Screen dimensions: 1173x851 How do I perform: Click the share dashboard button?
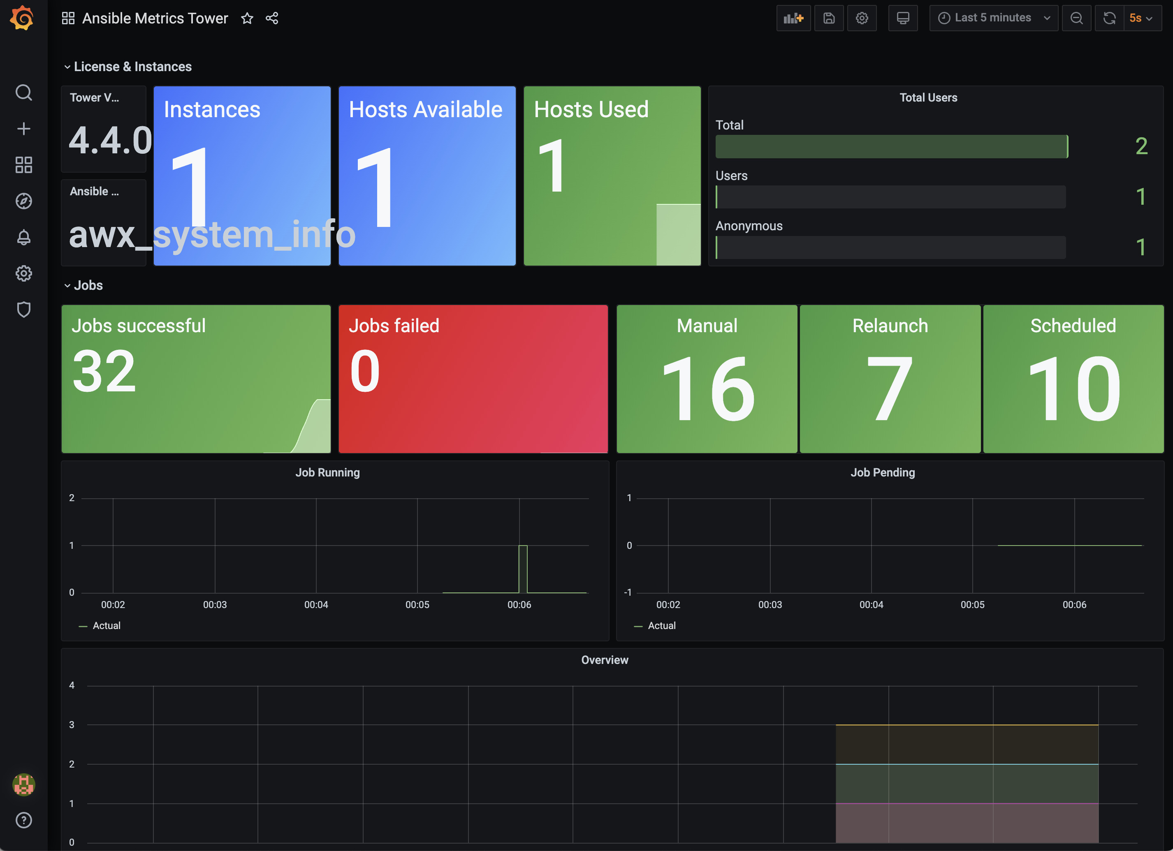tap(271, 17)
